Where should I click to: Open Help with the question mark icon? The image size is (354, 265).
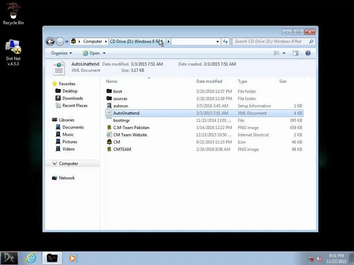tap(308, 53)
